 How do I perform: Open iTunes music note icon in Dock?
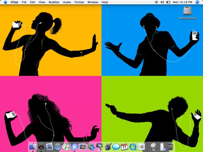tap(66, 147)
